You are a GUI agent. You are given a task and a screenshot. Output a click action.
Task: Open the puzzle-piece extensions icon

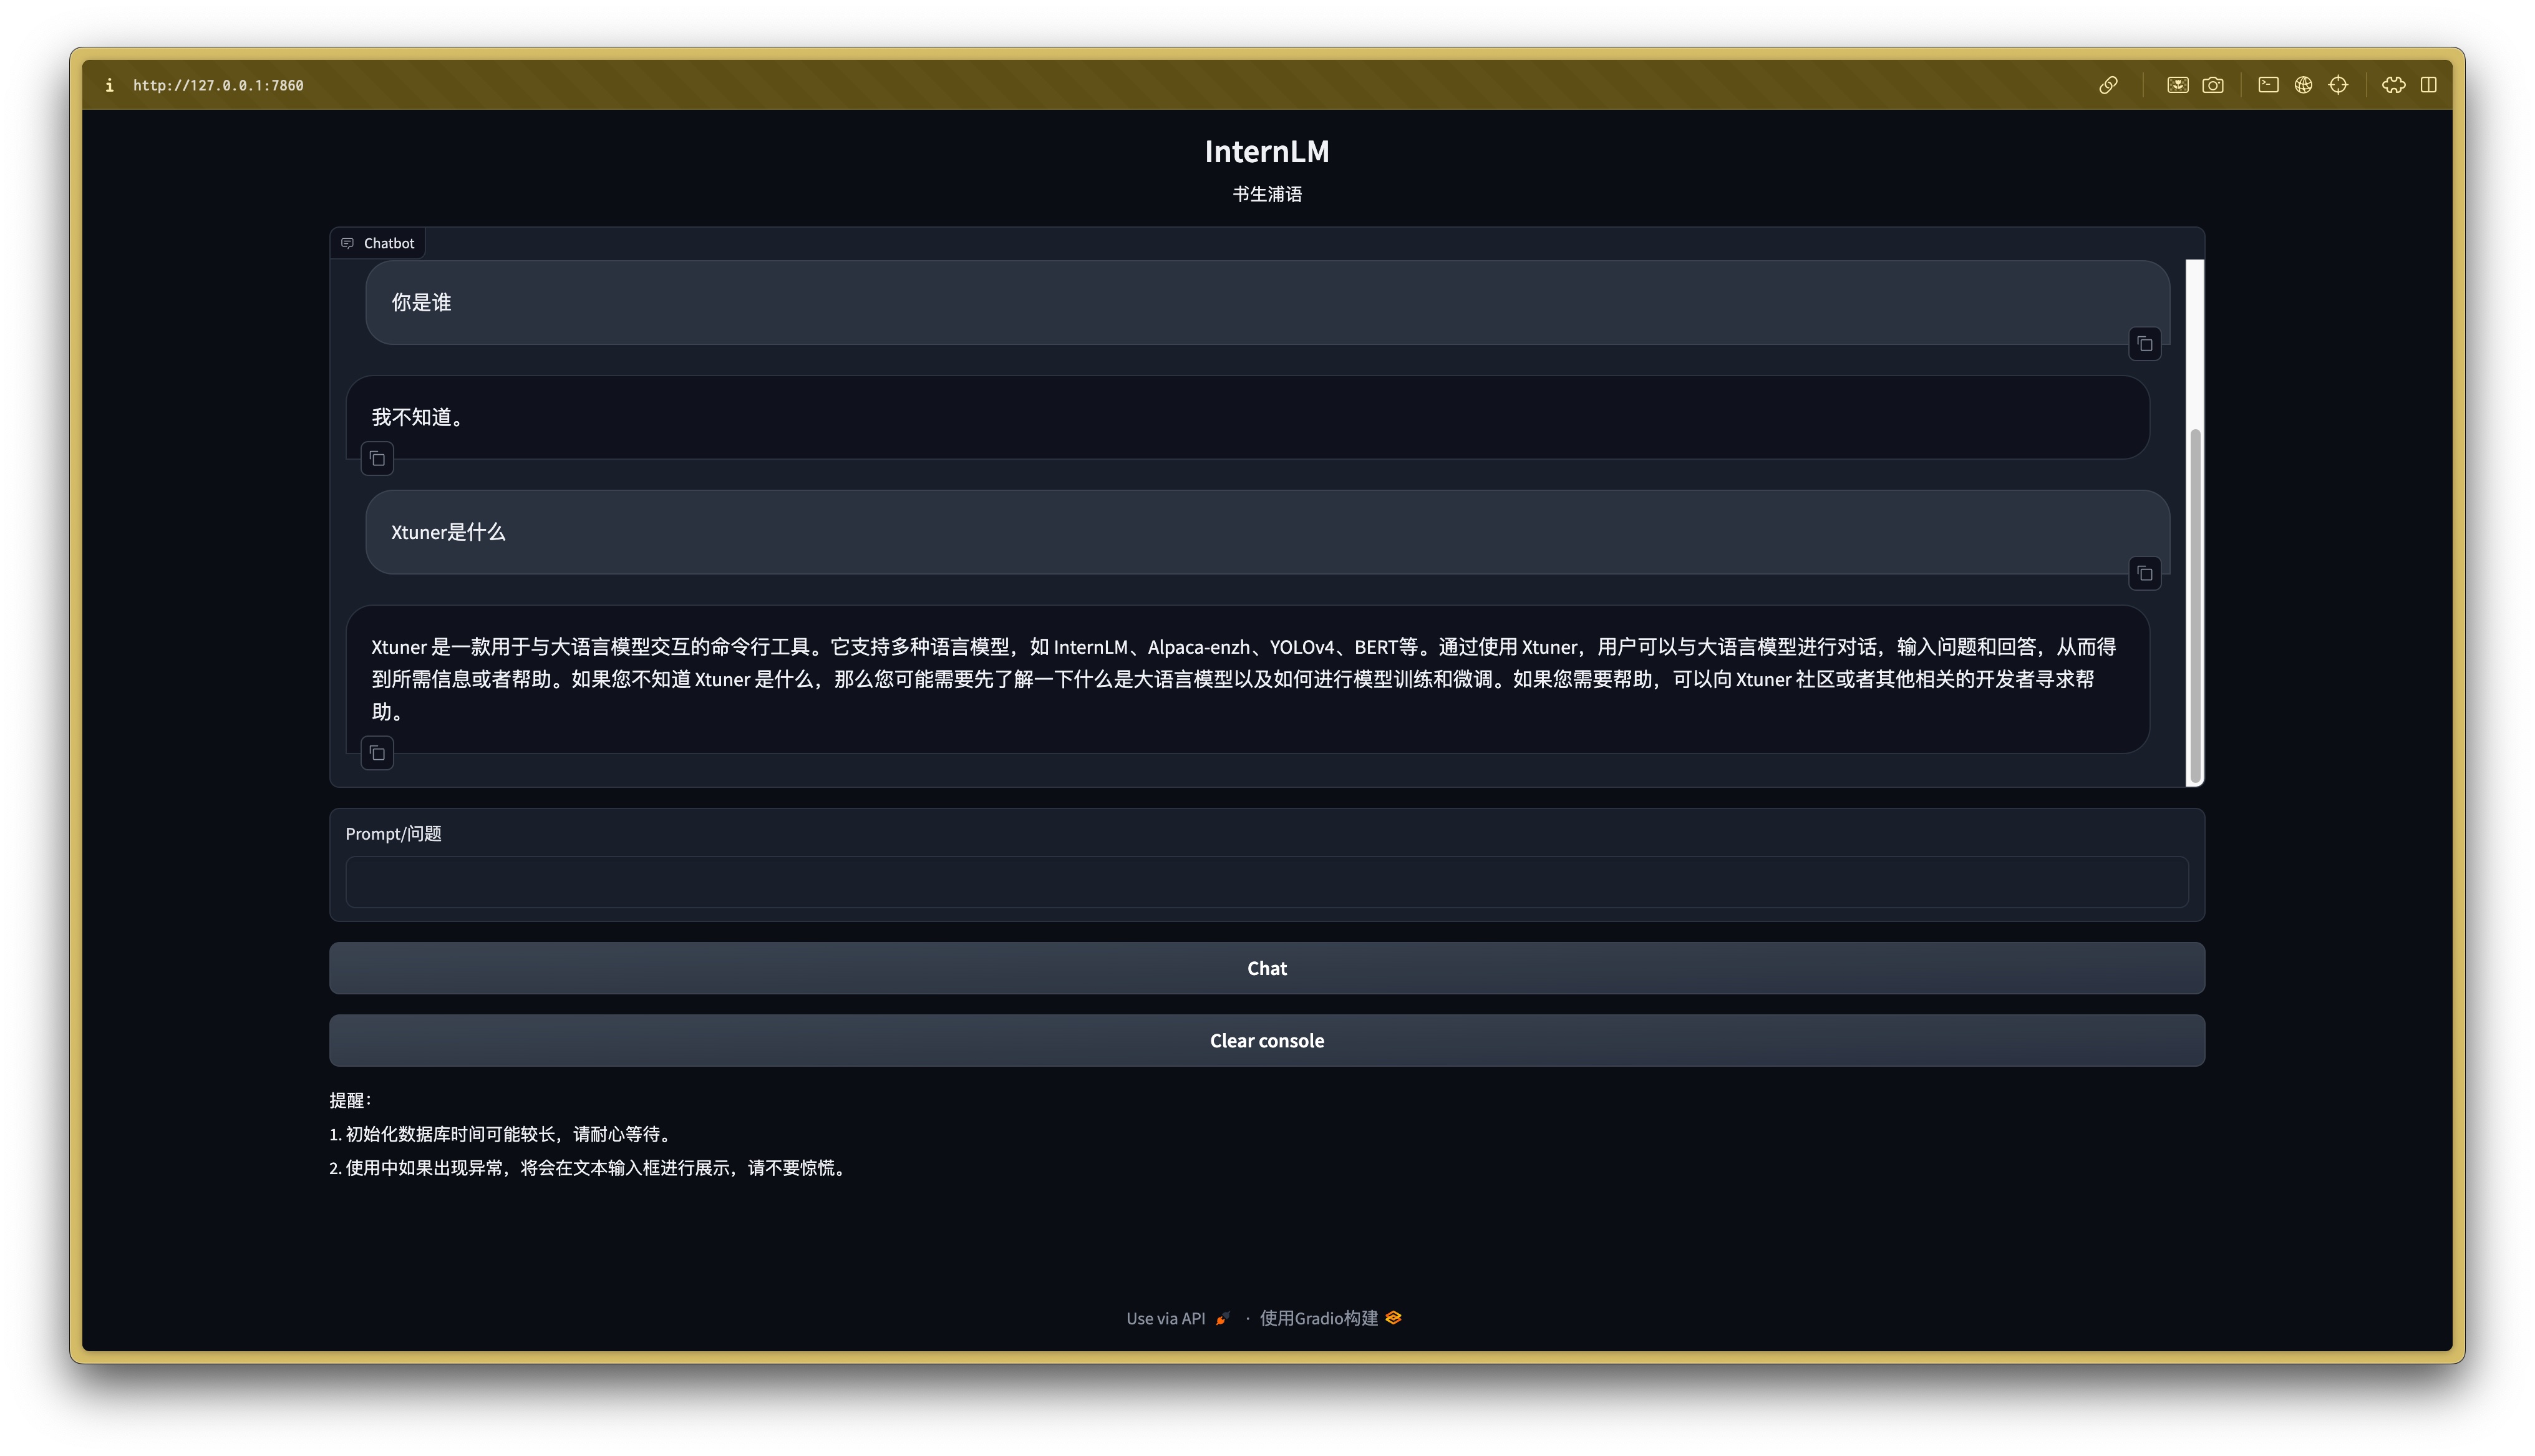[2393, 85]
